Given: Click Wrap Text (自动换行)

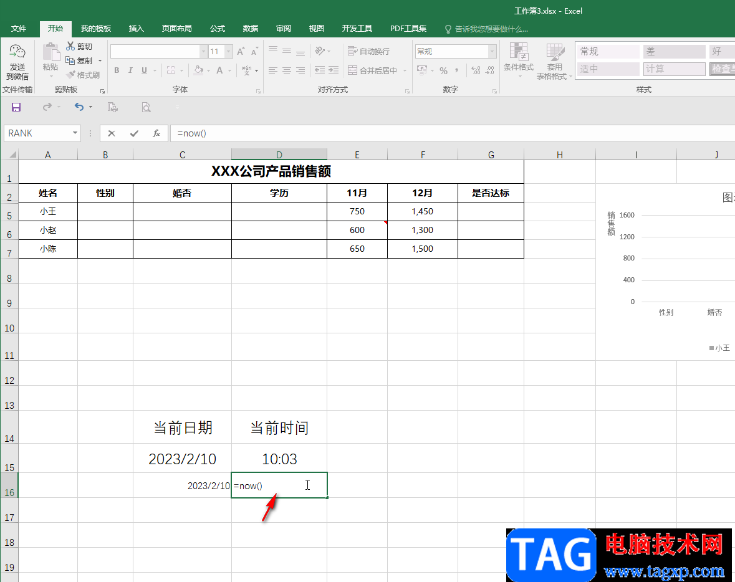Looking at the screenshot, I should click(369, 51).
